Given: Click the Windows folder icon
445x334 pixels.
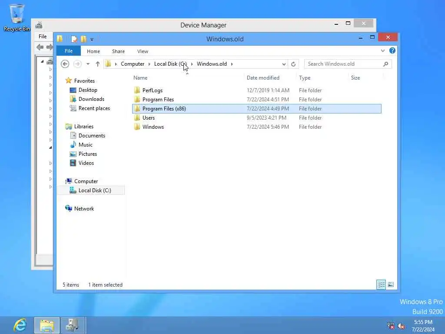Looking at the screenshot, I should point(137,127).
